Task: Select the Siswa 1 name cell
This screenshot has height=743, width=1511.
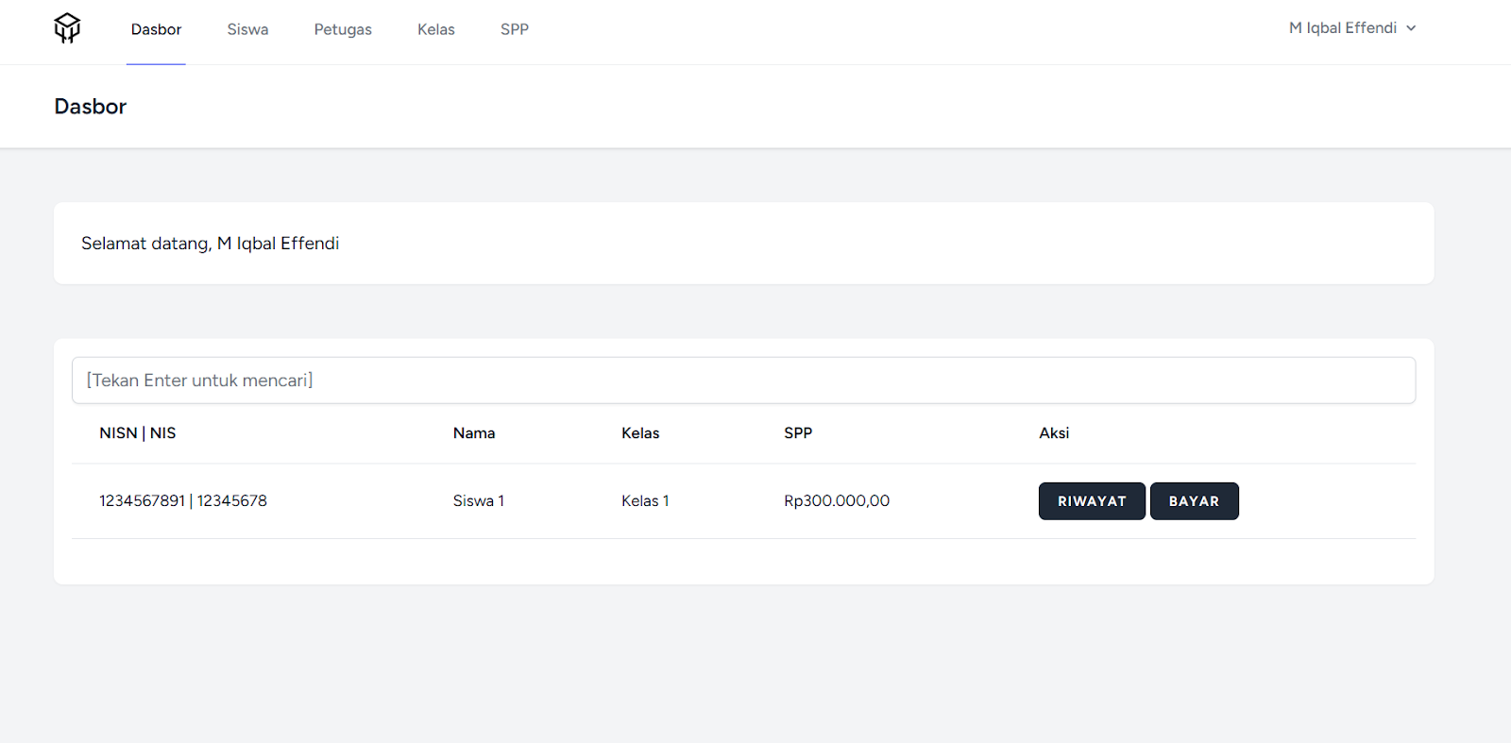Action: pyautogui.click(x=479, y=501)
